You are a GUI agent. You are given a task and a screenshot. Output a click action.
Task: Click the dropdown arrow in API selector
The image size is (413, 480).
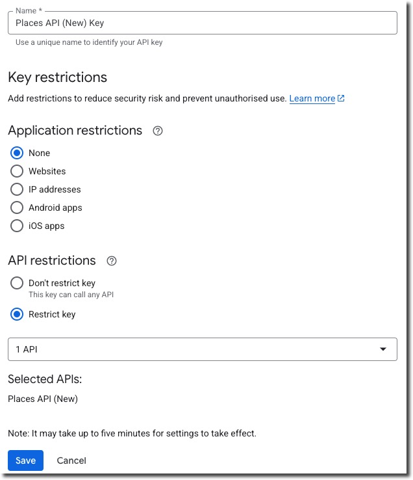point(383,349)
